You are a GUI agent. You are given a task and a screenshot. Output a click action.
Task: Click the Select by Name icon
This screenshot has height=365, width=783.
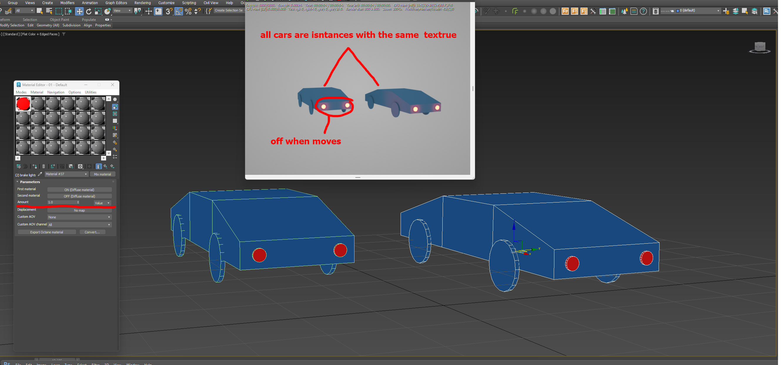click(49, 11)
